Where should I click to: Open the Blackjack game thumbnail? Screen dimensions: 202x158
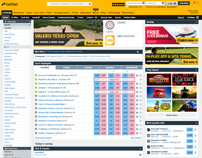(x=184, y=79)
